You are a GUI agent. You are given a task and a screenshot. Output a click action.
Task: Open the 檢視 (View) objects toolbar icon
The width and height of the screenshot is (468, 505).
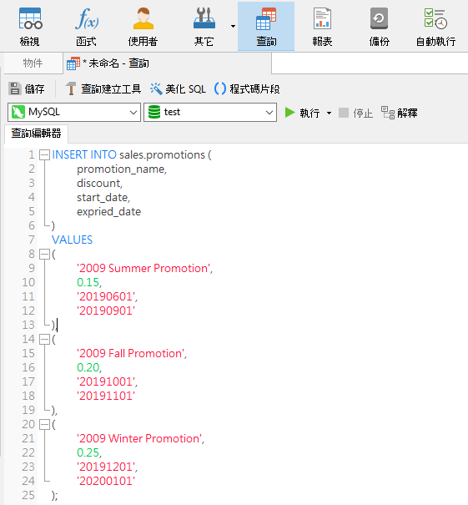[x=30, y=27]
